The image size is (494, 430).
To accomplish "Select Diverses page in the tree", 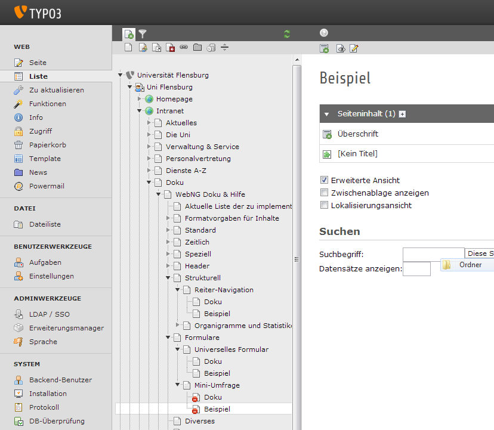I will tap(200, 421).
